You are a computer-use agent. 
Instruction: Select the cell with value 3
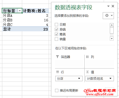coord(35,16)
